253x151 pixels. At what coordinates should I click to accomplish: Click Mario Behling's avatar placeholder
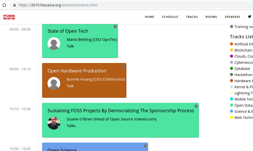(x=54, y=44)
